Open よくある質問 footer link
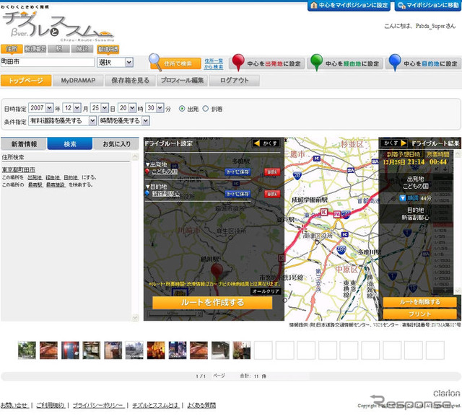 coord(201,405)
